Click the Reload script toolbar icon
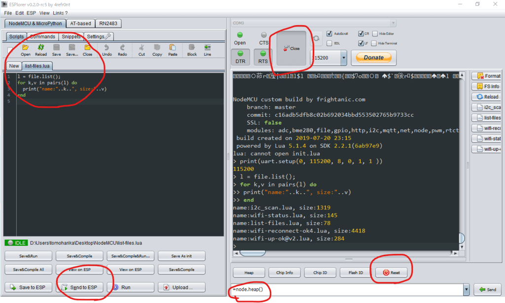This screenshot has height=303, width=505. 41,50
